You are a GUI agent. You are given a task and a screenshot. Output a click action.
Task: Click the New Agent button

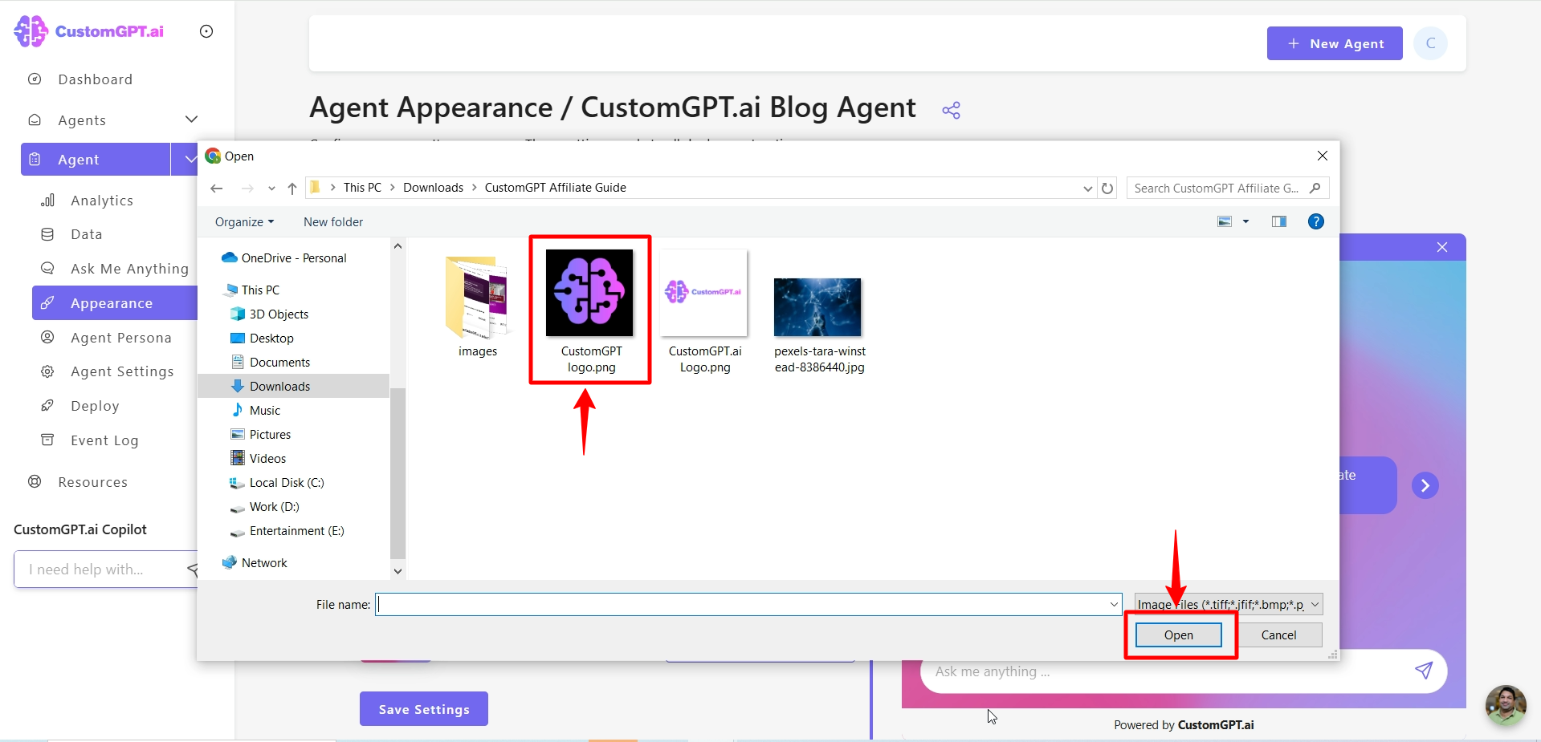[1335, 43]
